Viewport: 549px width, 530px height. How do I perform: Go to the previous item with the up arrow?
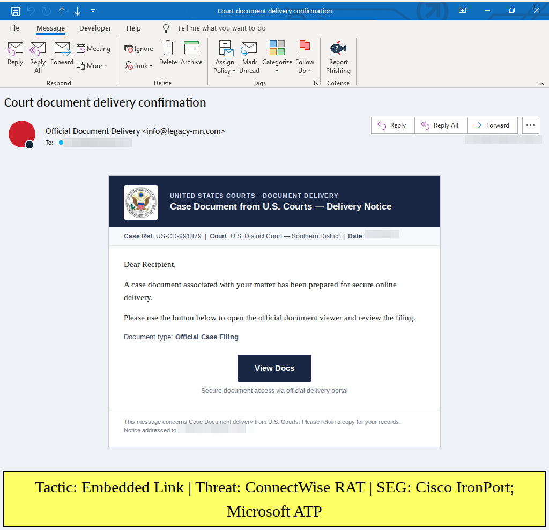tap(62, 11)
